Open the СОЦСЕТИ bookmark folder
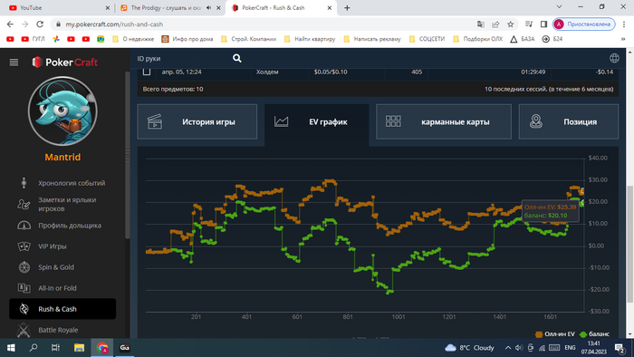This screenshot has height=357, width=634. (427, 39)
